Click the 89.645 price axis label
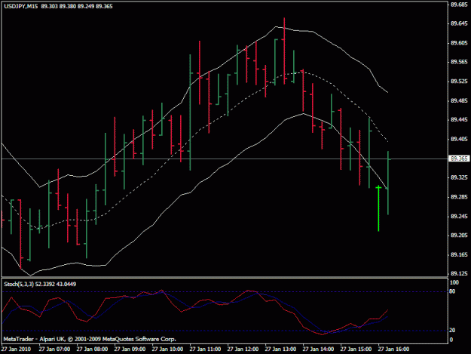Image resolution: width=471 pixels, height=354 pixels. 459,23
